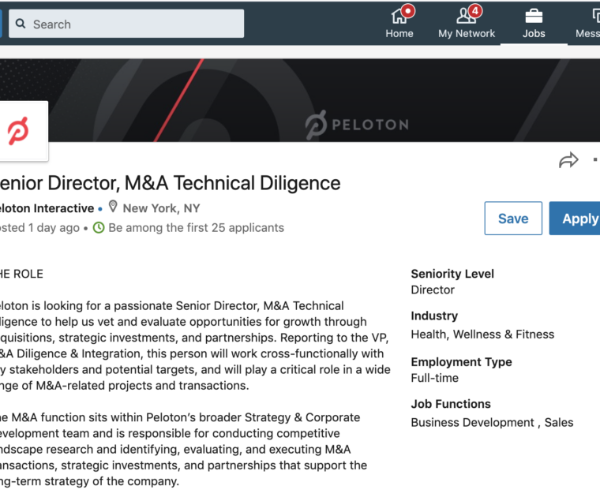Open the Peloton Interactive company link
The height and width of the screenshot is (497, 600).
pos(46,208)
